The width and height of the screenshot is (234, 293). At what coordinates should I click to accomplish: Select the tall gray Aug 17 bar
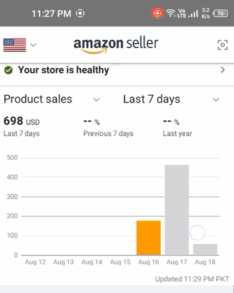click(x=177, y=210)
